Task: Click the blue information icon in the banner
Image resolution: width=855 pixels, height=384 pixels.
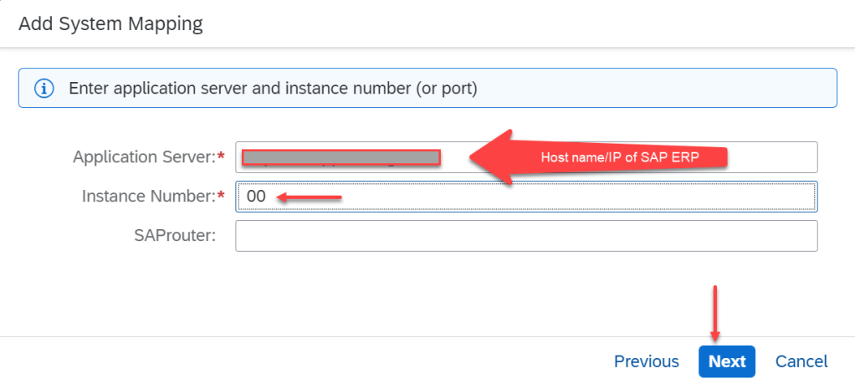Action: tap(44, 88)
